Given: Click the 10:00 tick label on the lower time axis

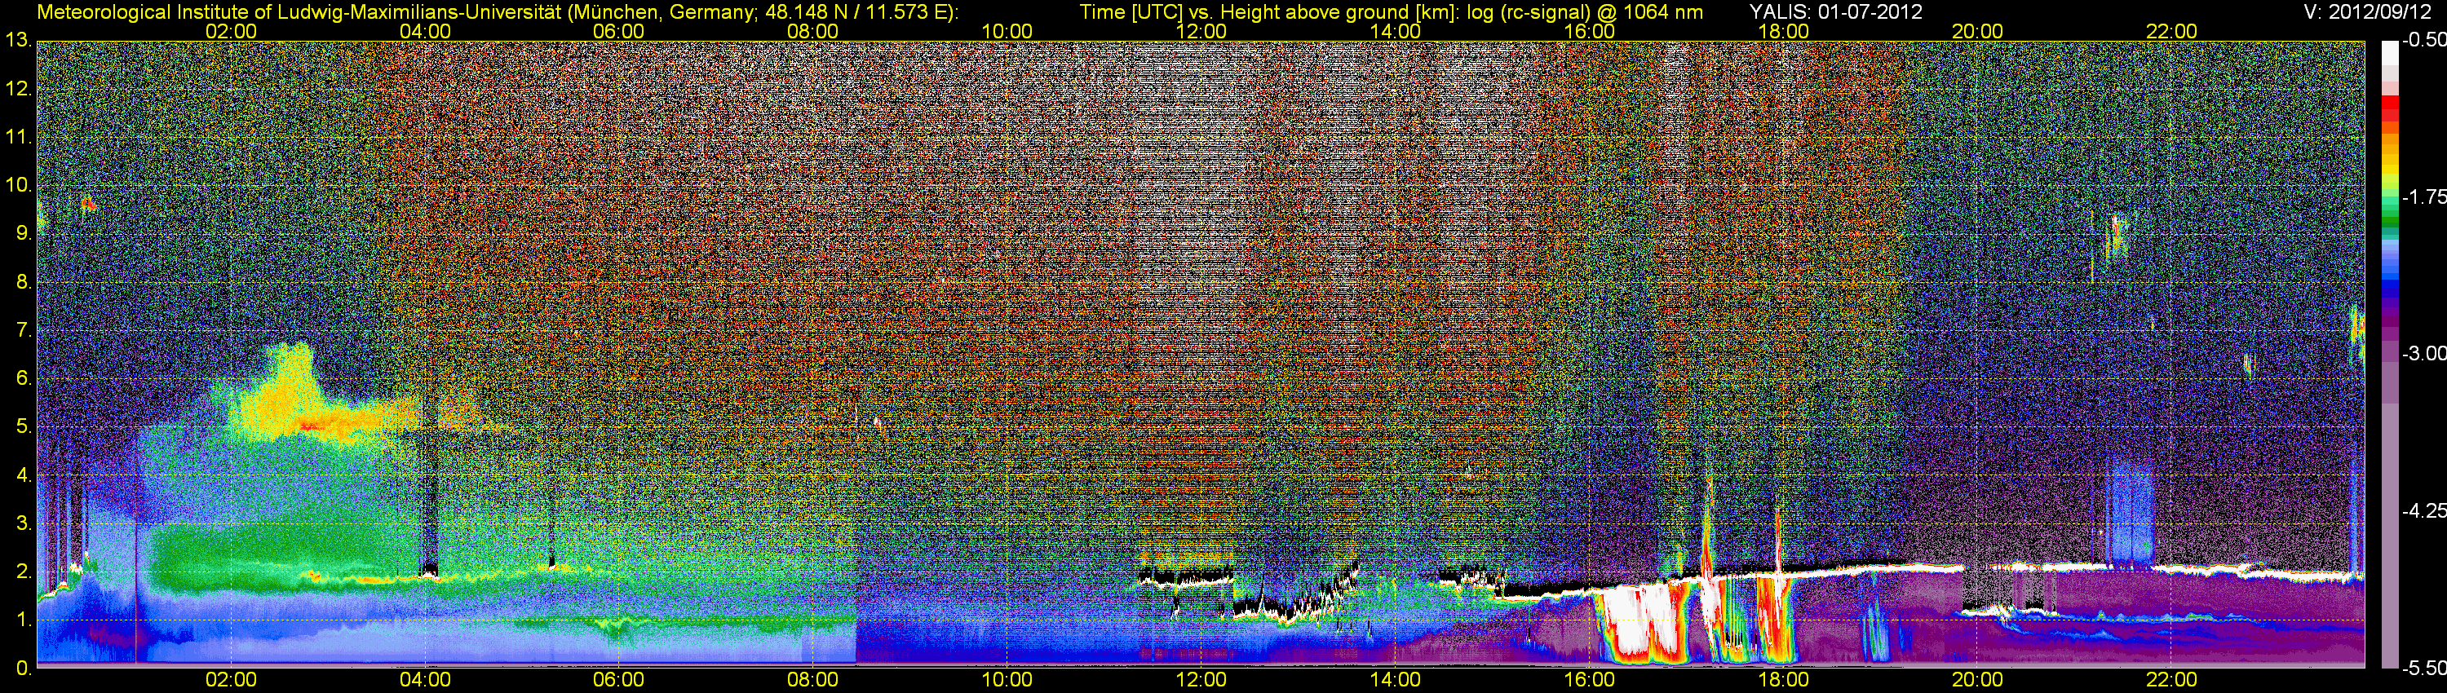Looking at the screenshot, I should [x=1007, y=680].
